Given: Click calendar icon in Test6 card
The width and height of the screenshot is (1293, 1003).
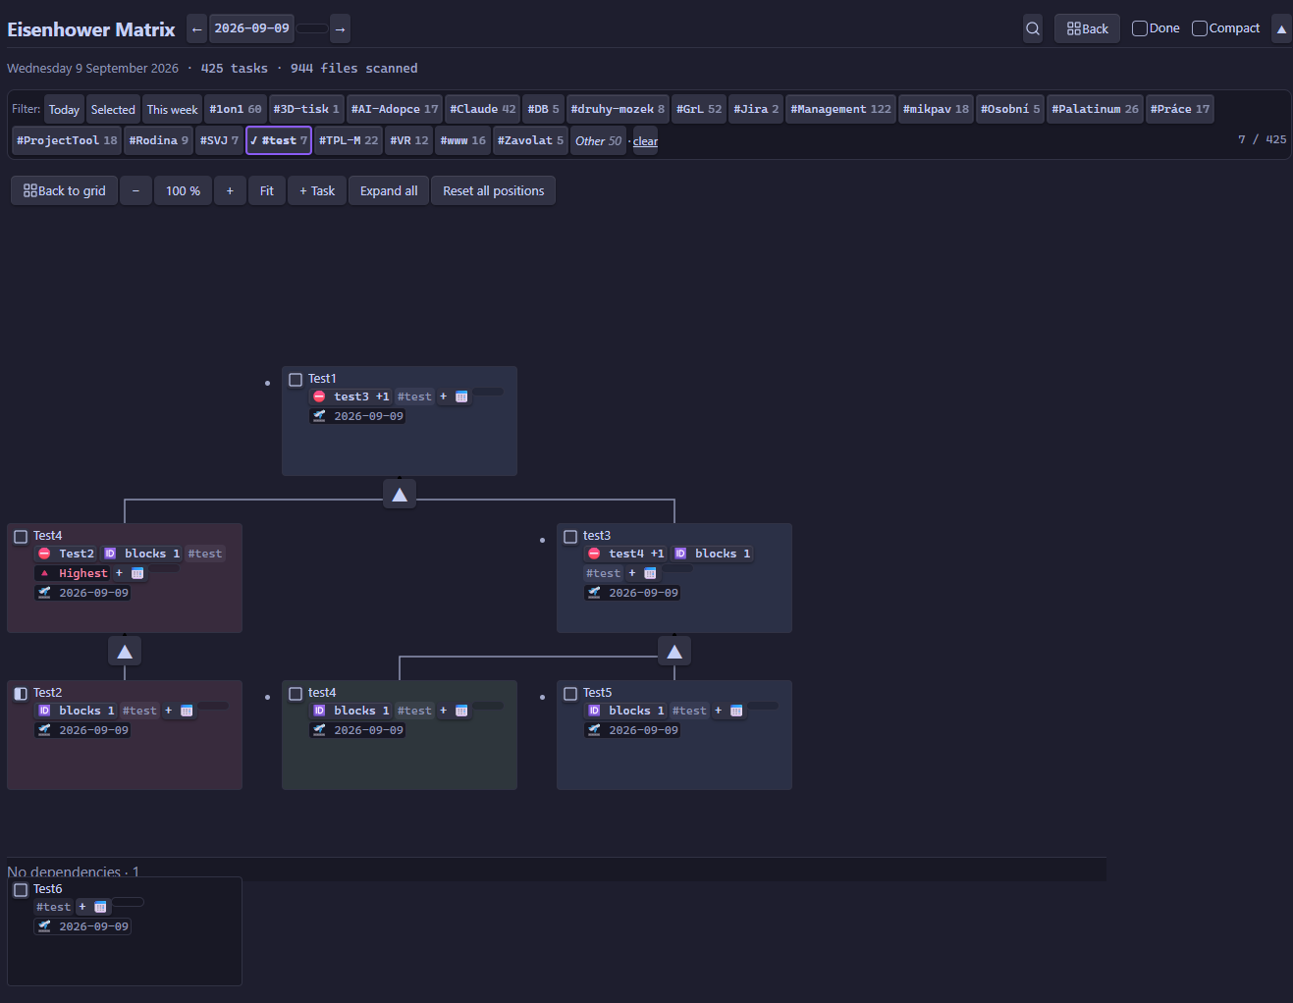Looking at the screenshot, I should [x=100, y=907].
